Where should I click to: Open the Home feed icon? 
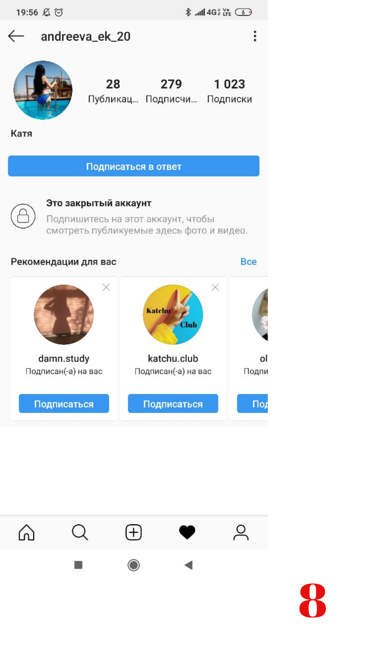(27, 533)
